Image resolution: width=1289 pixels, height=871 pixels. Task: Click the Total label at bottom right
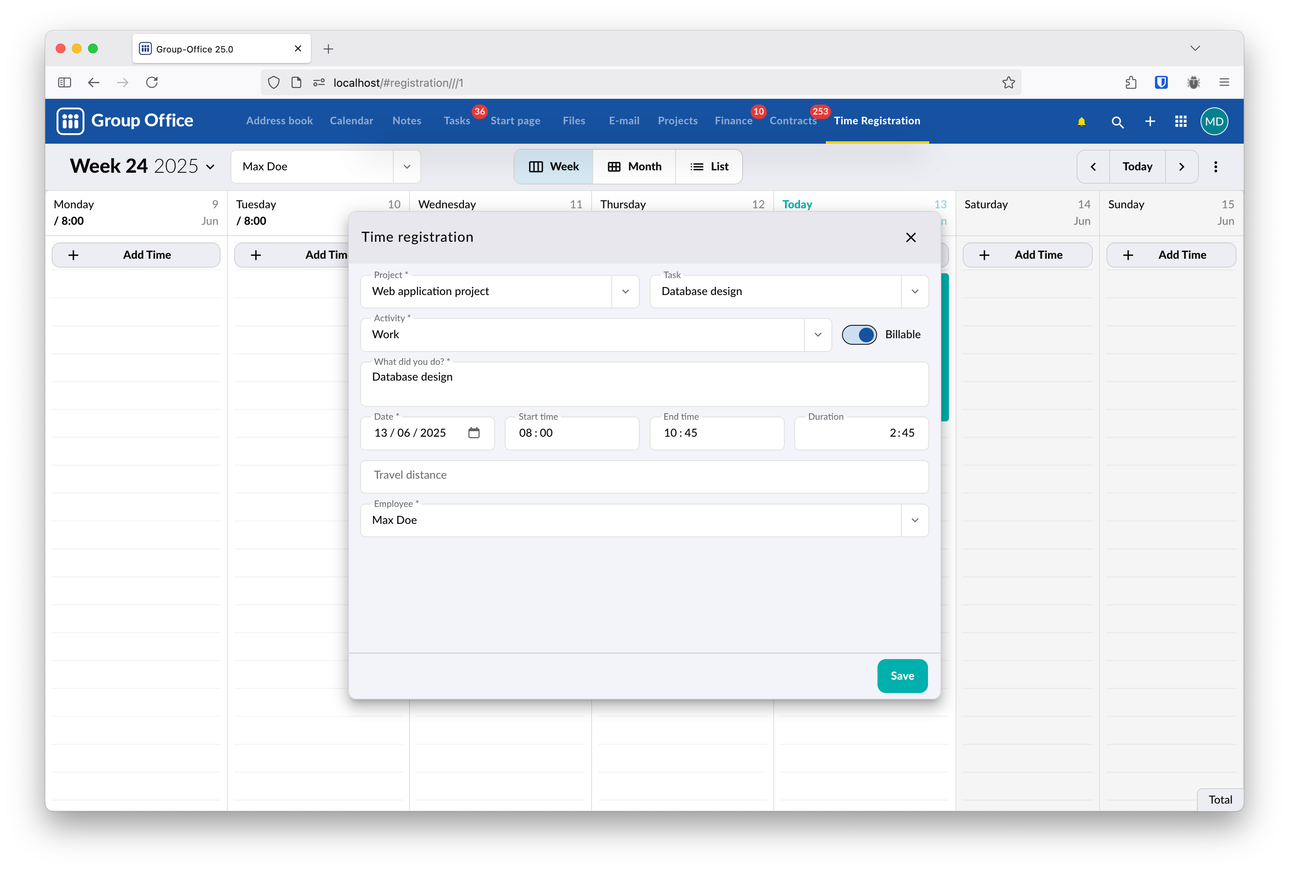click(1220, 800)
